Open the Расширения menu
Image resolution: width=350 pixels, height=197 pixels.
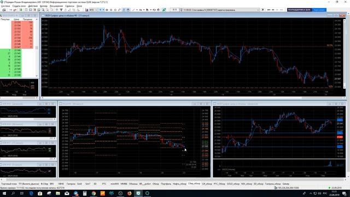tap(56, 6)
